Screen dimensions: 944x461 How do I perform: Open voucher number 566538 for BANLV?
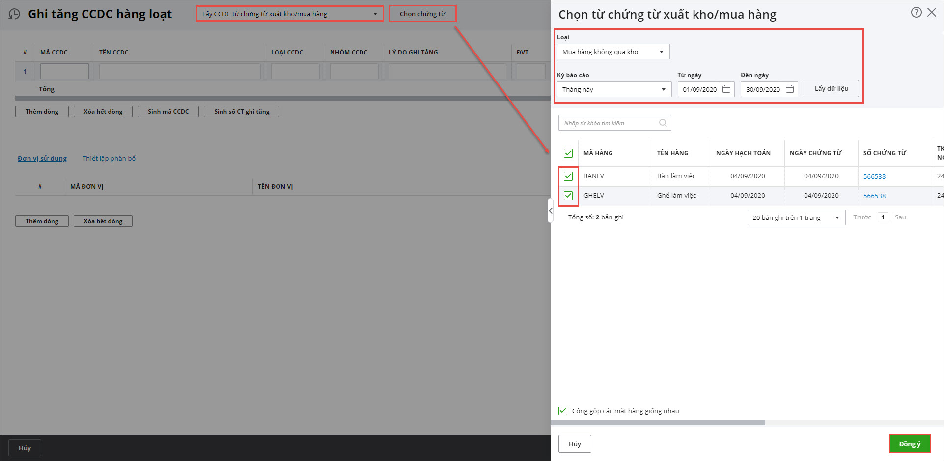click(874, 176)
